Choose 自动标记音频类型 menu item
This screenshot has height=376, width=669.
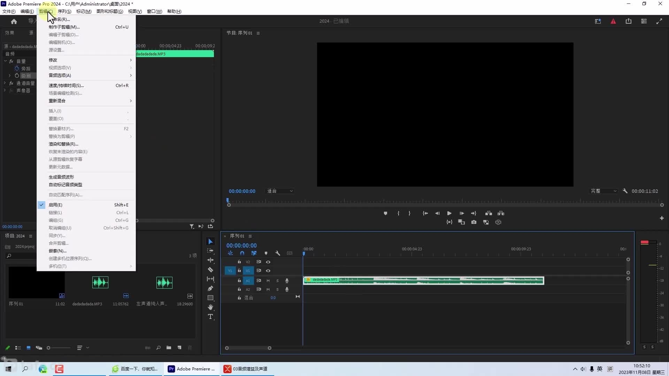86,185
